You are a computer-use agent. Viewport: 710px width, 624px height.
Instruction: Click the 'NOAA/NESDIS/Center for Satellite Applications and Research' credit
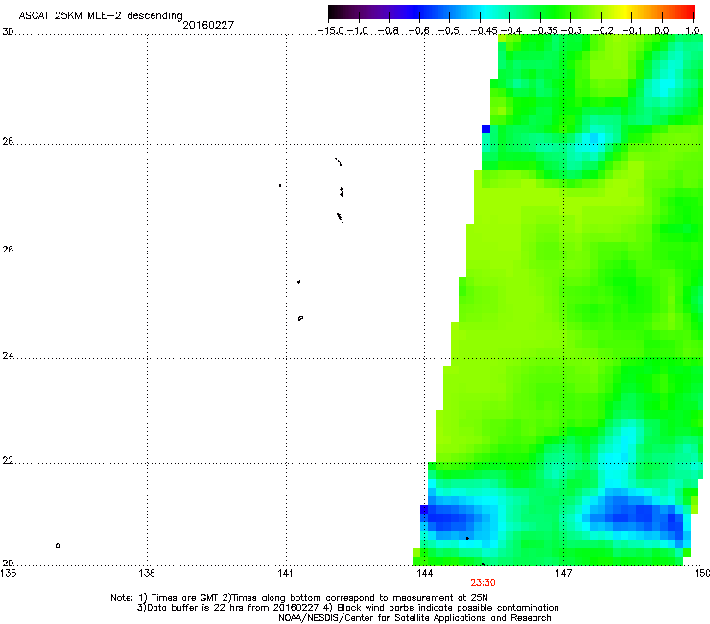pyautogui.click(x=414, y=618)
